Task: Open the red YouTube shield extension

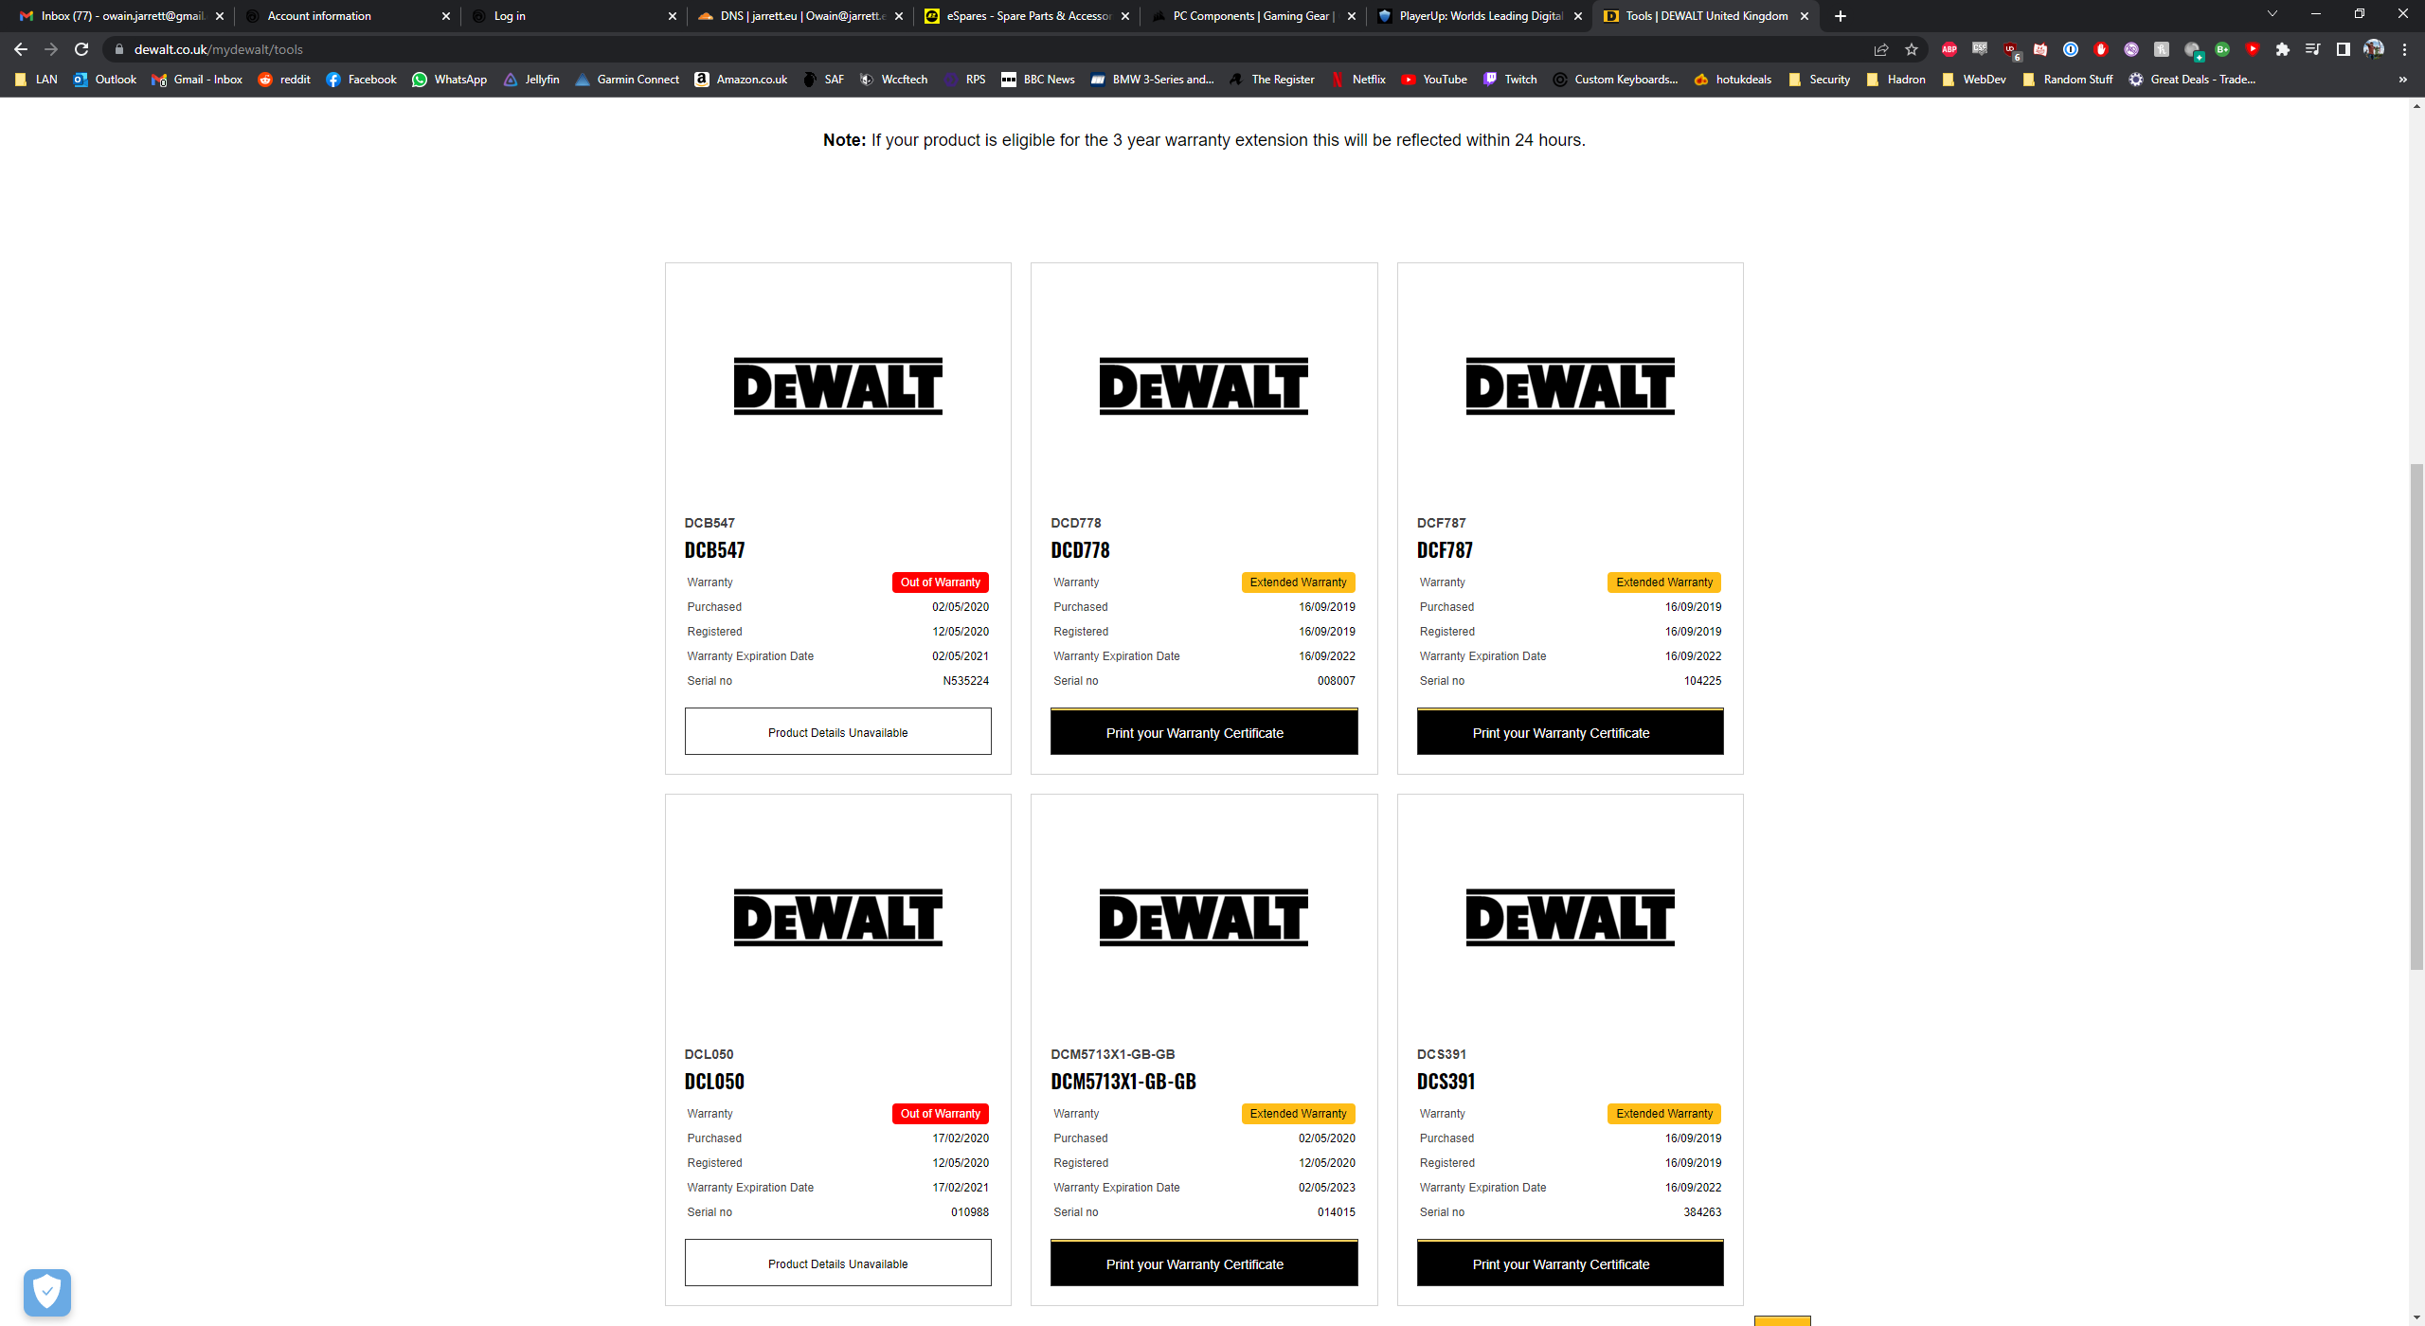Action: (x=2253, y=49)
